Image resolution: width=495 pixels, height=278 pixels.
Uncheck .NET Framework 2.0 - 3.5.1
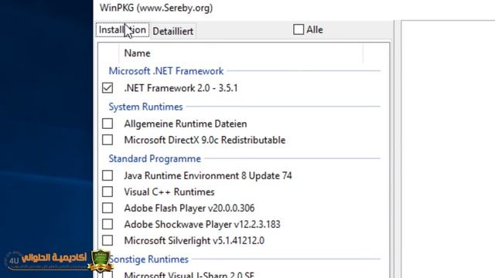click(x=108, y=88)
